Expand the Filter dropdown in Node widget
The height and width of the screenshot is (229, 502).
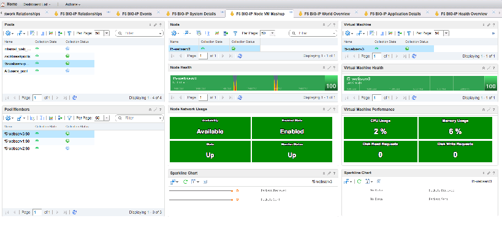(x=334, y=33)
